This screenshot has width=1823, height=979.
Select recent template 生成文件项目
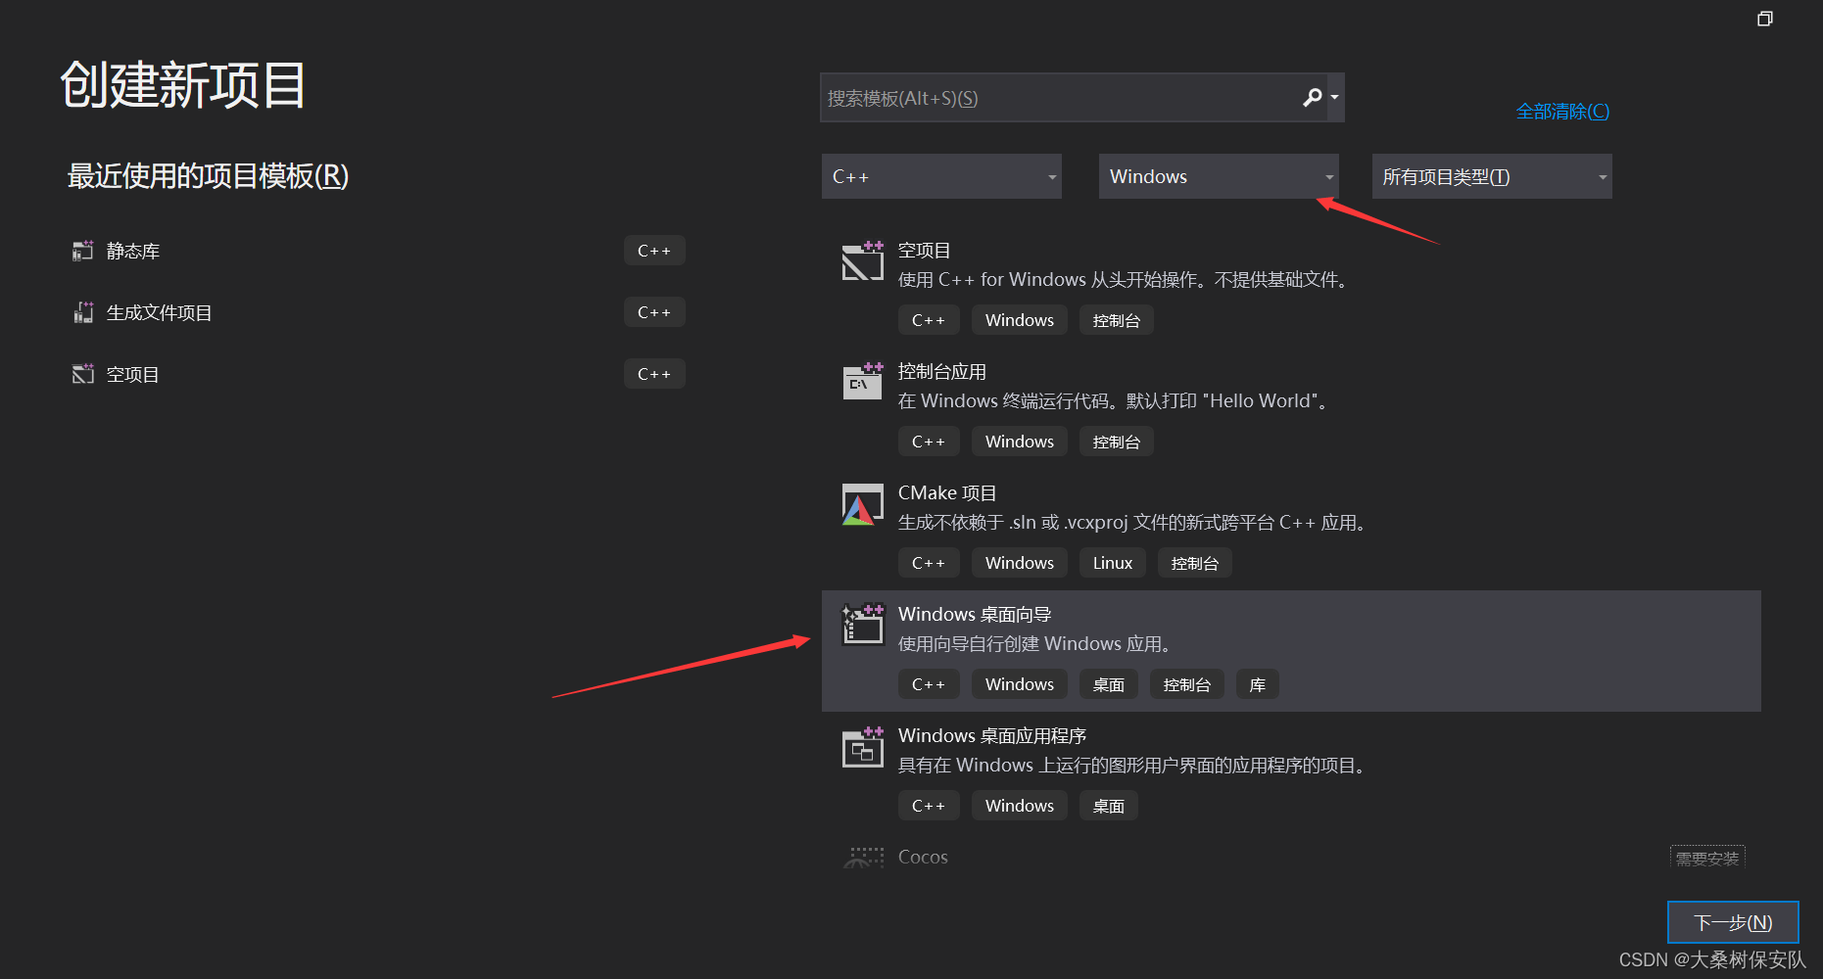point(159,312)
